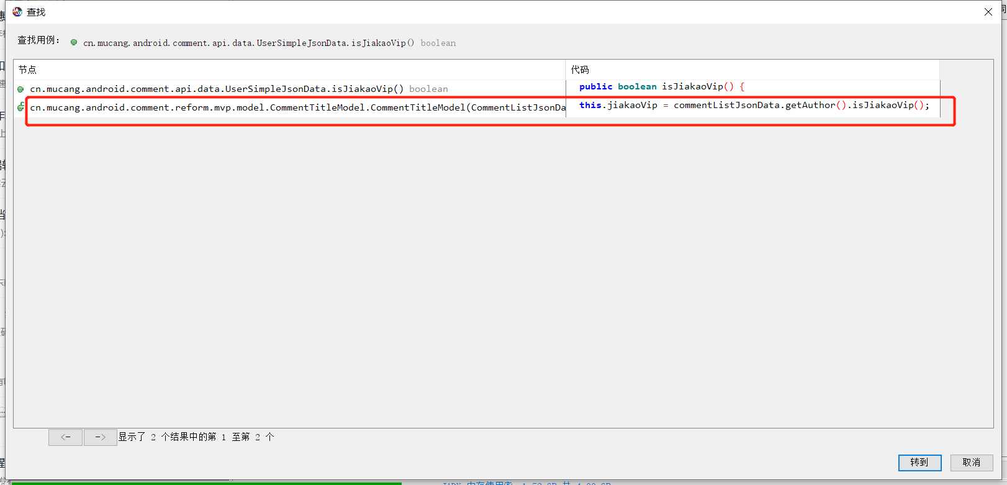Image resolution: width=1007 pixels, height=485 pixels.
Task: Close the 查找 dialog window
Action: pos(988,12)
